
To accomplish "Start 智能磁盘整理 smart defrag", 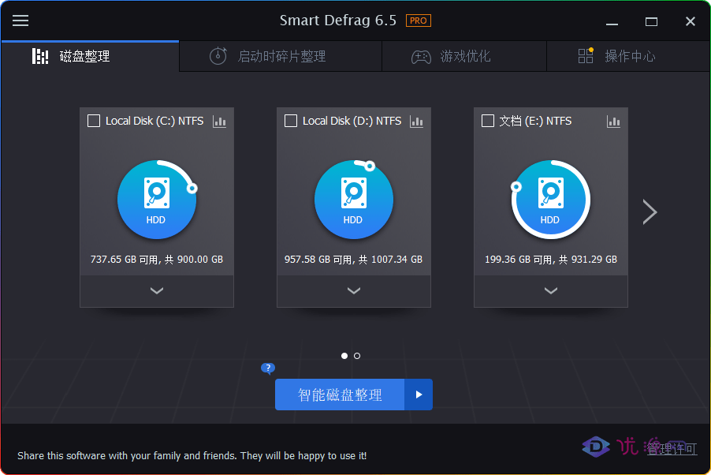I will [340, 395].
